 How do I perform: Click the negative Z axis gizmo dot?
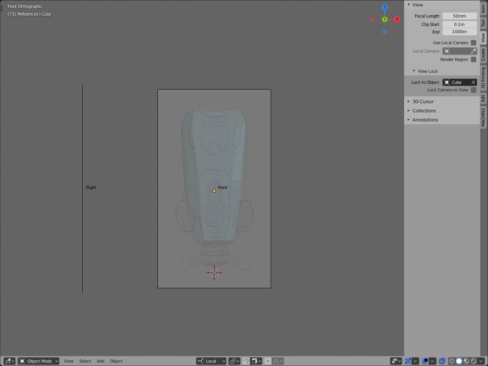385,32
